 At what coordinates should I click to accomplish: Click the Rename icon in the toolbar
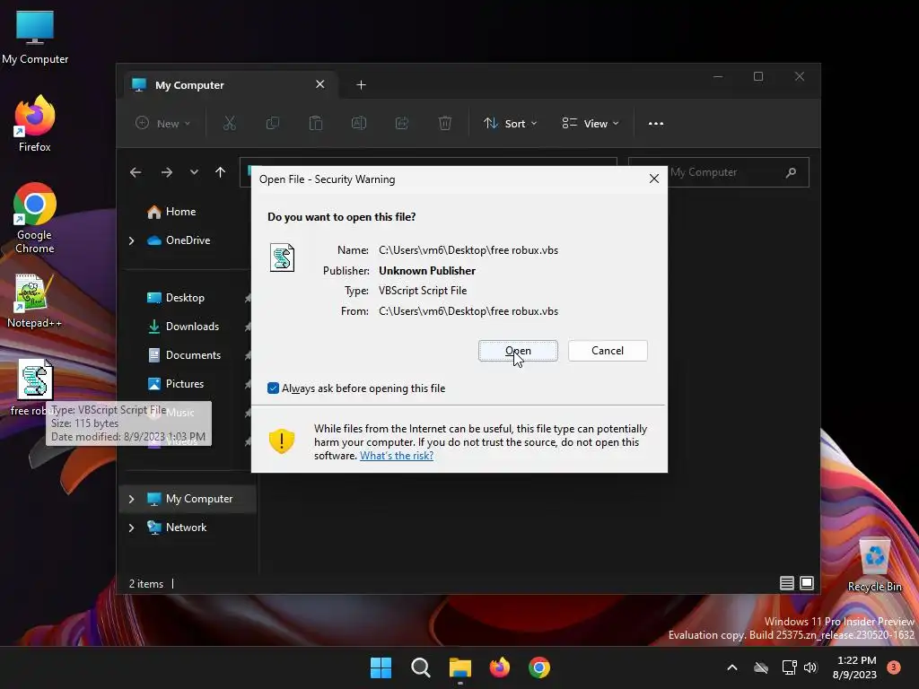pyautogui.click(x=359, y=123)
